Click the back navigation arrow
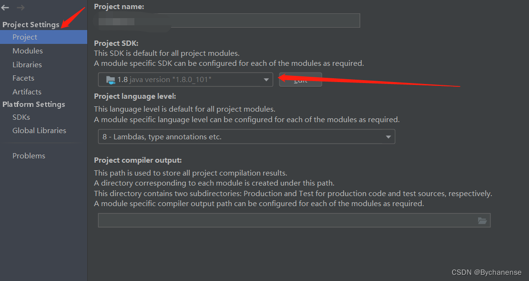Viewport: 529px width, 281px height. (5, 7)
